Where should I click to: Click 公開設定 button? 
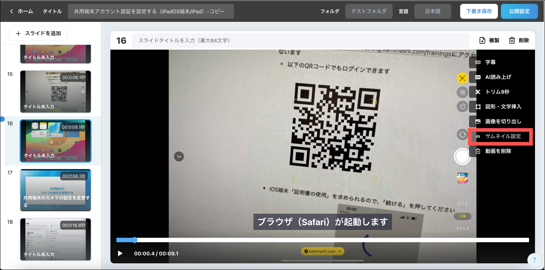[519, 11]
